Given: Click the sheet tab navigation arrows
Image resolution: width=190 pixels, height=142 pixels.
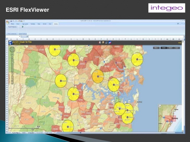Looking at the screenshot, I should 8,133.
